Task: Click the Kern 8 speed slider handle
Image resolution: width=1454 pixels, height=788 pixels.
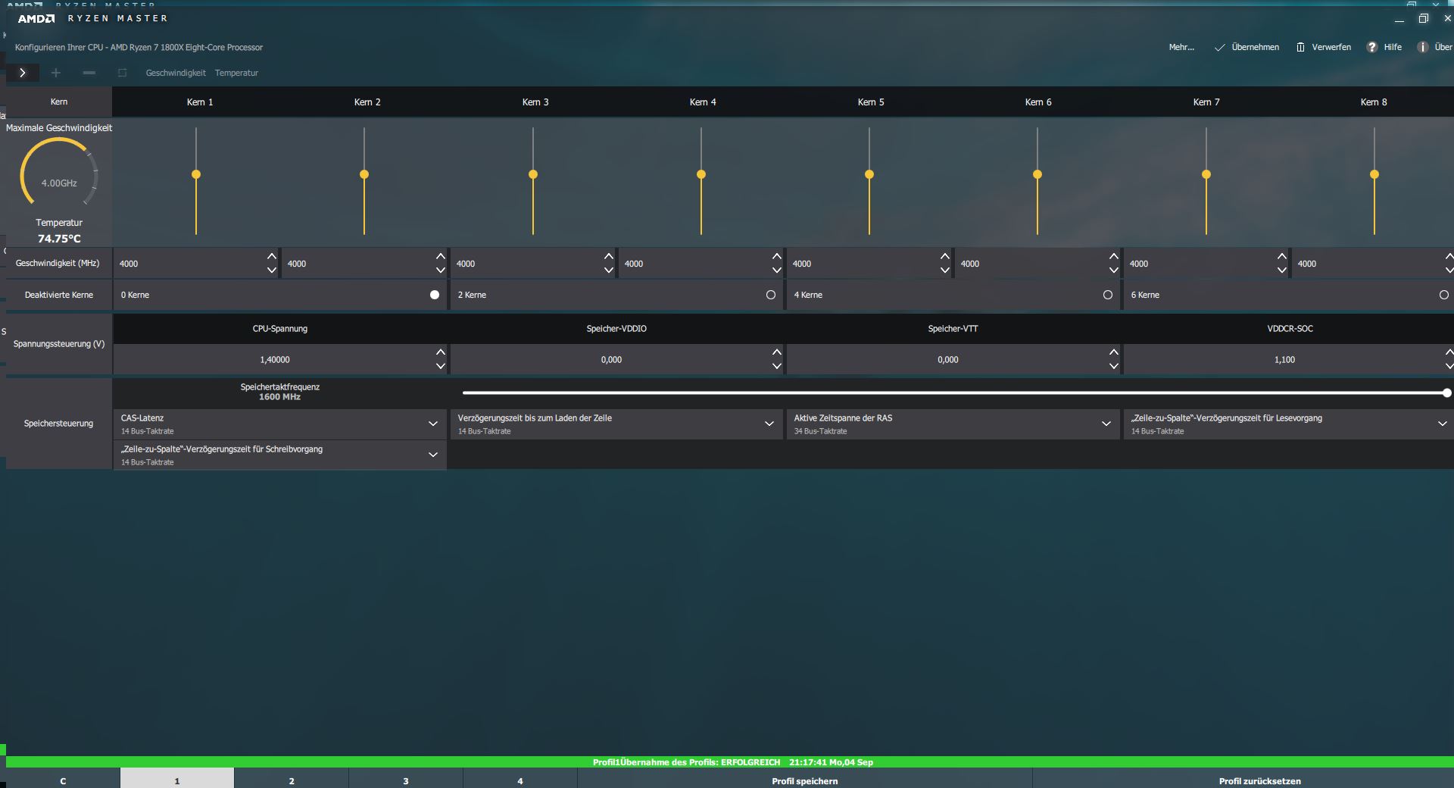Action: click(1374, 174)
